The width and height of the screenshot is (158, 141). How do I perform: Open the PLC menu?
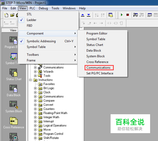click(x=32, y=8)
